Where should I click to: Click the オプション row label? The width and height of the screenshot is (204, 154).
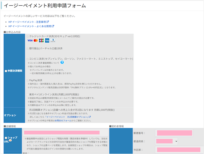[x=10, y=115]
